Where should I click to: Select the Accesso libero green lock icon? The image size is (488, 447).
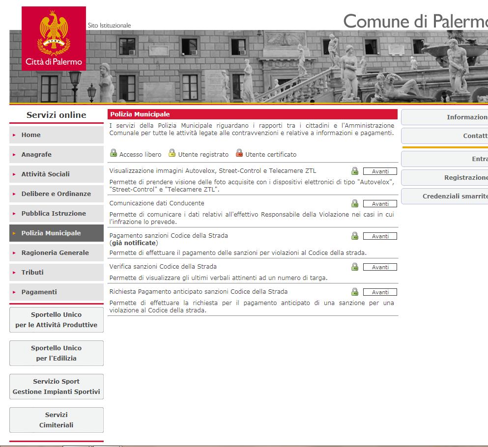coord(113,153)
